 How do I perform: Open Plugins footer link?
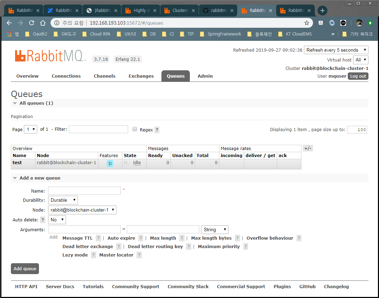(282, 287)
